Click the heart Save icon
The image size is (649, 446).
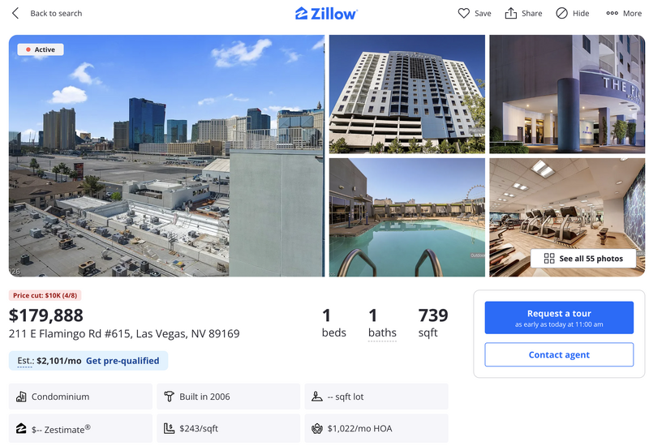(463, 13)
